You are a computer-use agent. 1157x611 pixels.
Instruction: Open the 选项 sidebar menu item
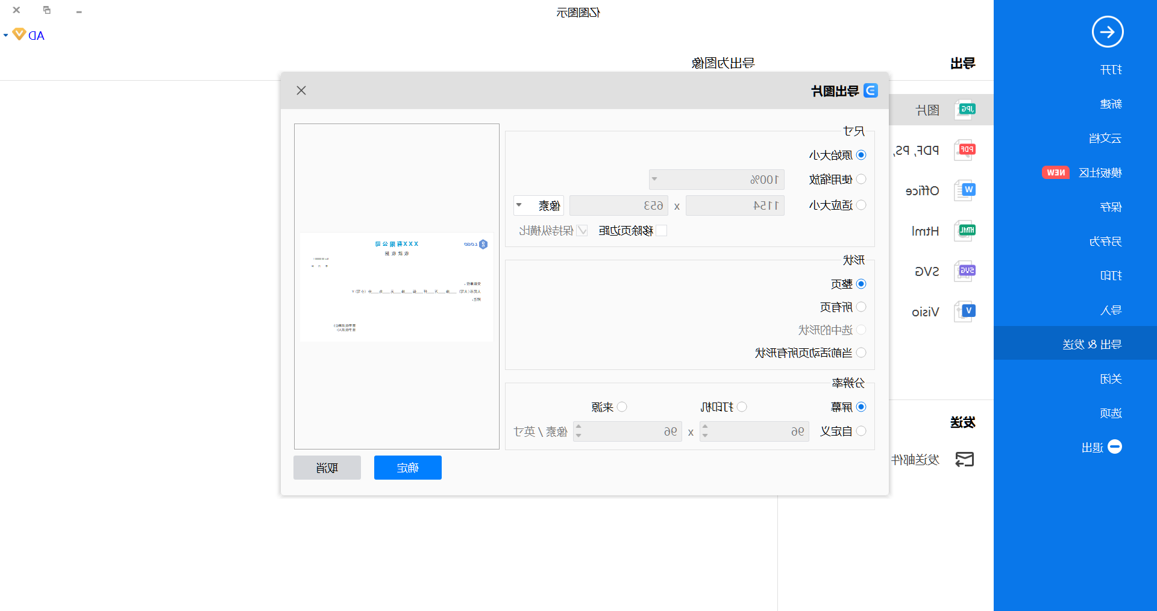(1111, 413)
